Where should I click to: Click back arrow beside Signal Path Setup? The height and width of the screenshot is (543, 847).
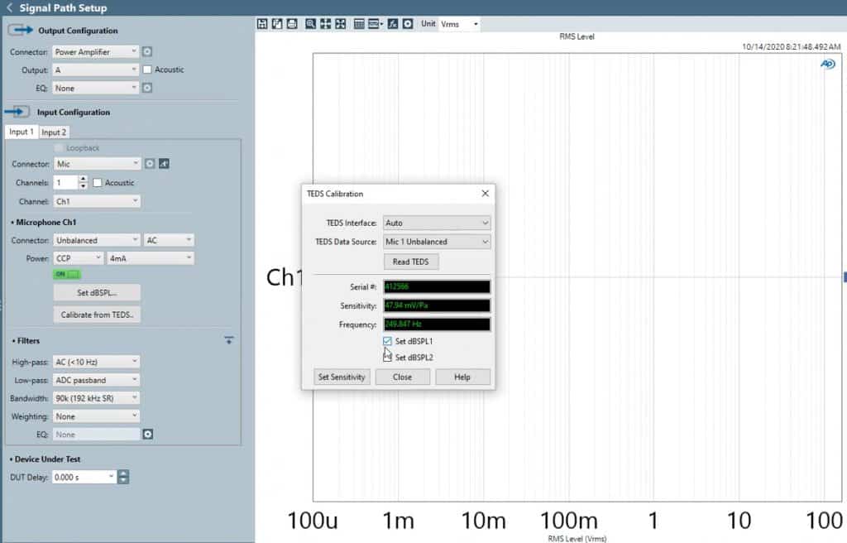tap(9, 7)
